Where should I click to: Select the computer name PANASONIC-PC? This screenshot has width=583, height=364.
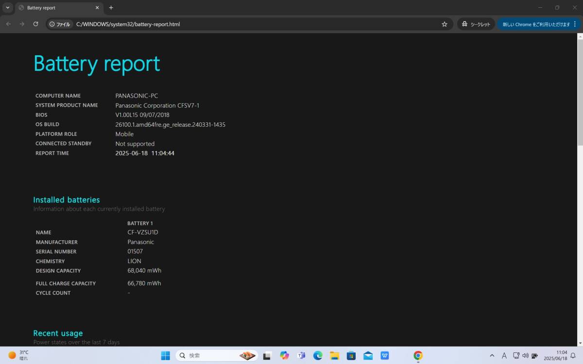pyautogui.click(x=137, y=96)
